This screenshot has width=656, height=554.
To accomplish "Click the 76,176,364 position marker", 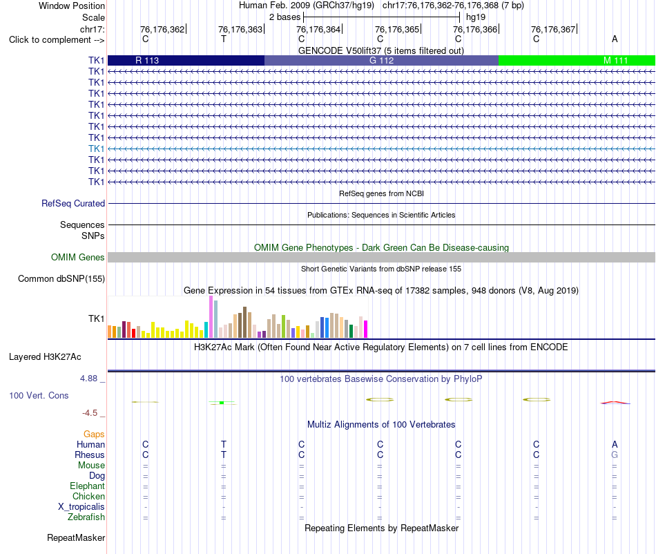I will pyautogui.click(x=319, y=29).
